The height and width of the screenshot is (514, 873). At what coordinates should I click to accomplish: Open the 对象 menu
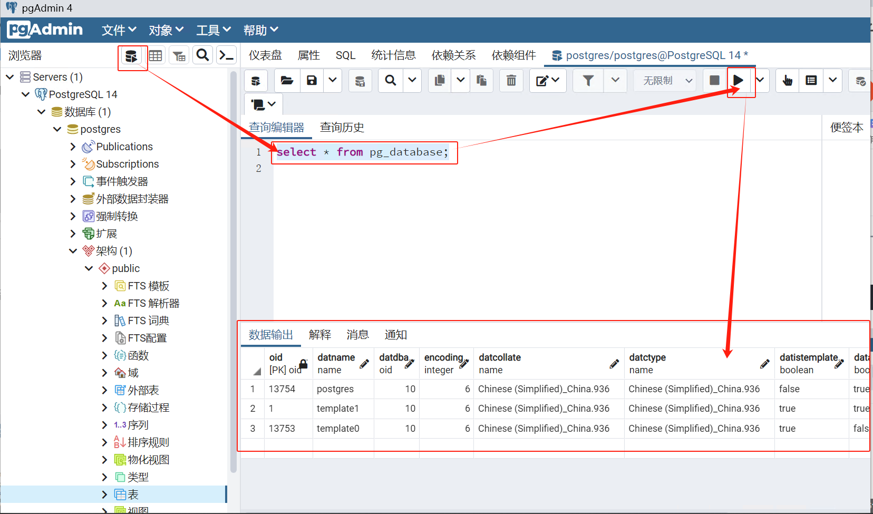tap(166, 30)
